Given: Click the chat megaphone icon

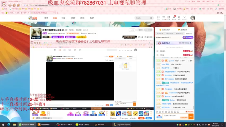Looking at the screenshot, I should pos(163,112).
